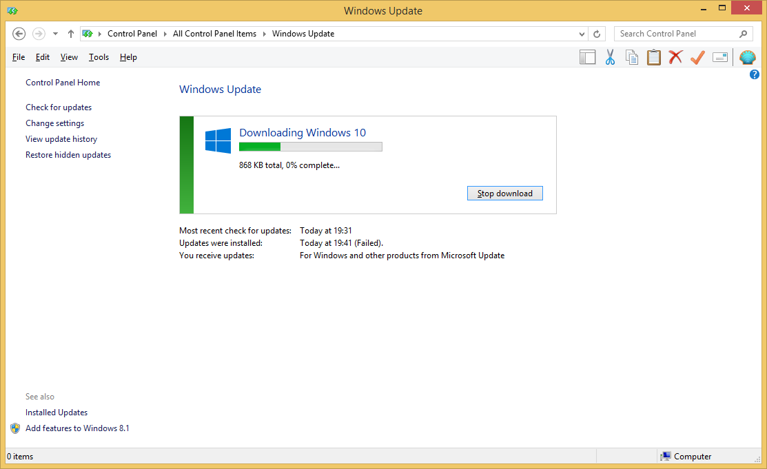
Task: Click the Windows Update title bar icon
Action: (12, 10)
